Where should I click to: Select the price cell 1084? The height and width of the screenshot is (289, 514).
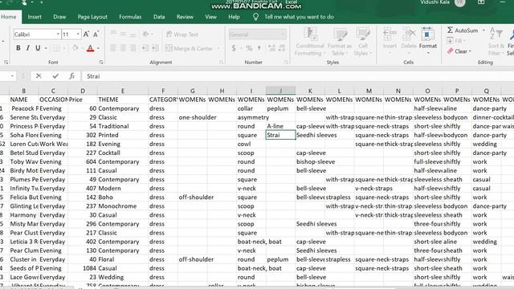tap(83, 268)
